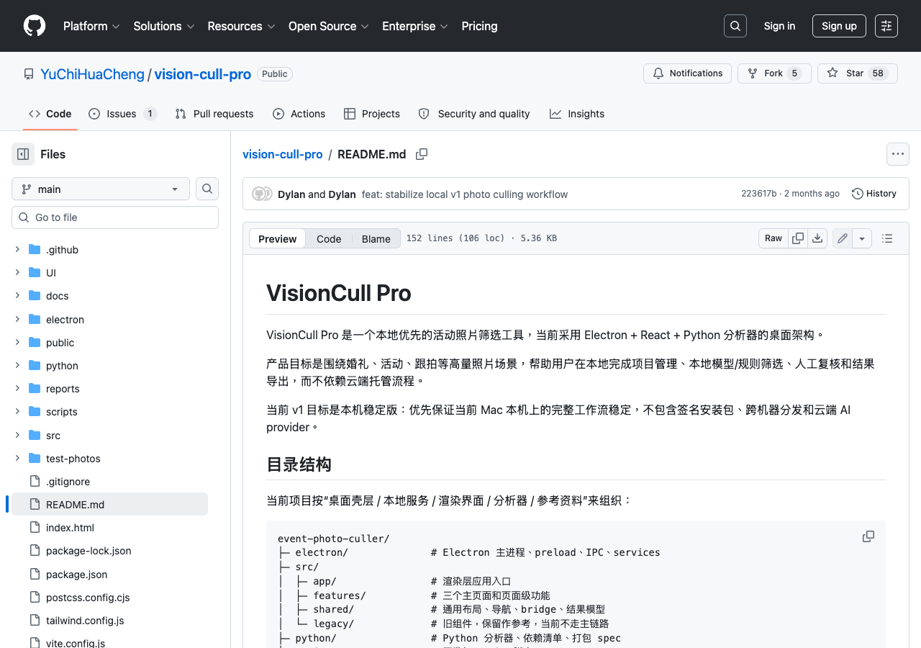Download the raw README file
921x648 pixels.
(x=817, y=238)
